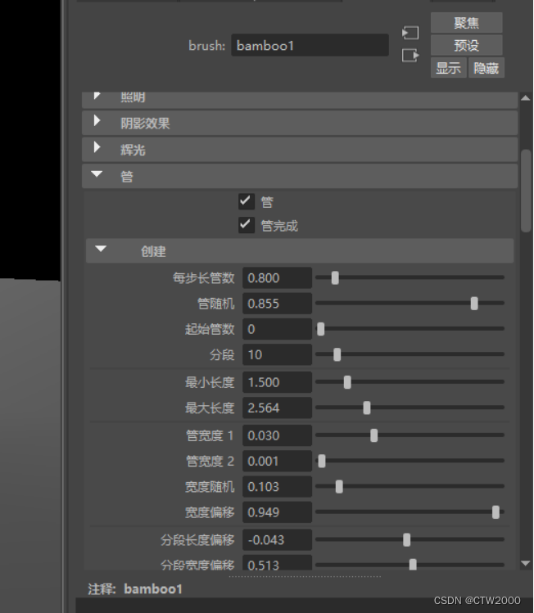Expand the 阴影效果 section
534x613 pixels.
(x=300, y=123)
